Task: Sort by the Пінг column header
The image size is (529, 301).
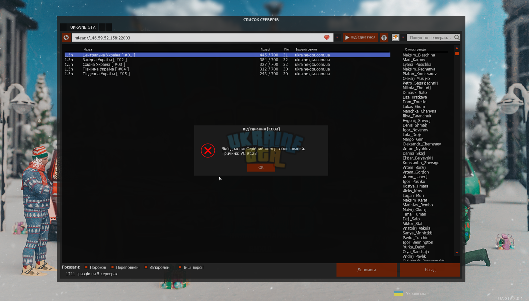Action: tap(287, 49)
